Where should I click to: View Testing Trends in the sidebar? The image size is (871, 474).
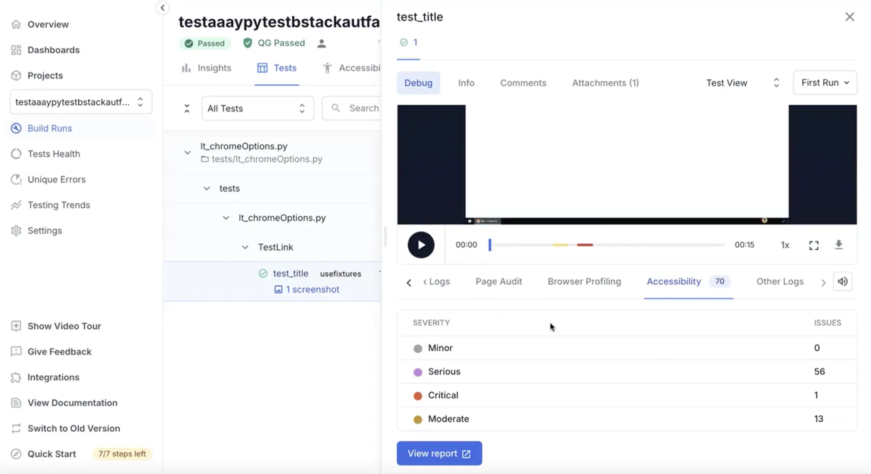pyautogui.click(x=59, y=205)
